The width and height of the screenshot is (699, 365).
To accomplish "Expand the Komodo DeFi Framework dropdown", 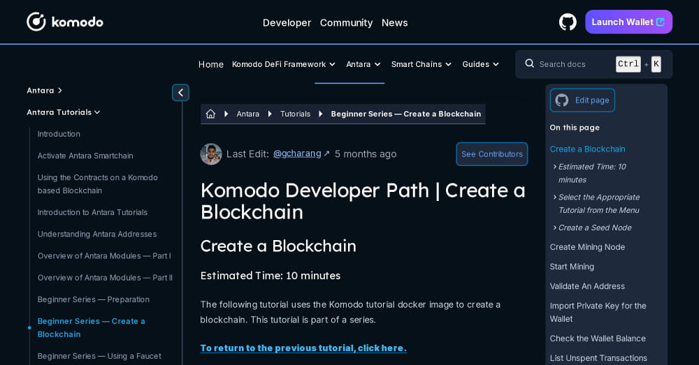I will pos(284,64).
